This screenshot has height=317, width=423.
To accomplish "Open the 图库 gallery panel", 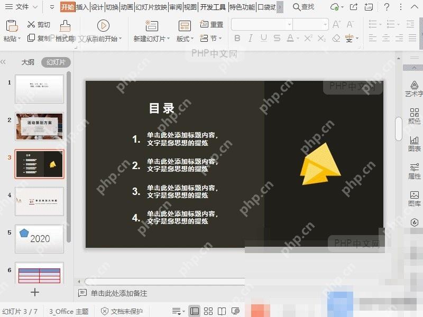I will click(414, 199).
